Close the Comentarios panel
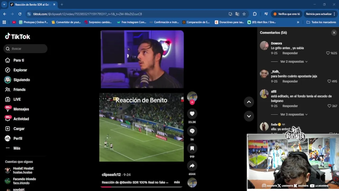The image size is (339, 191). point(334,33)
